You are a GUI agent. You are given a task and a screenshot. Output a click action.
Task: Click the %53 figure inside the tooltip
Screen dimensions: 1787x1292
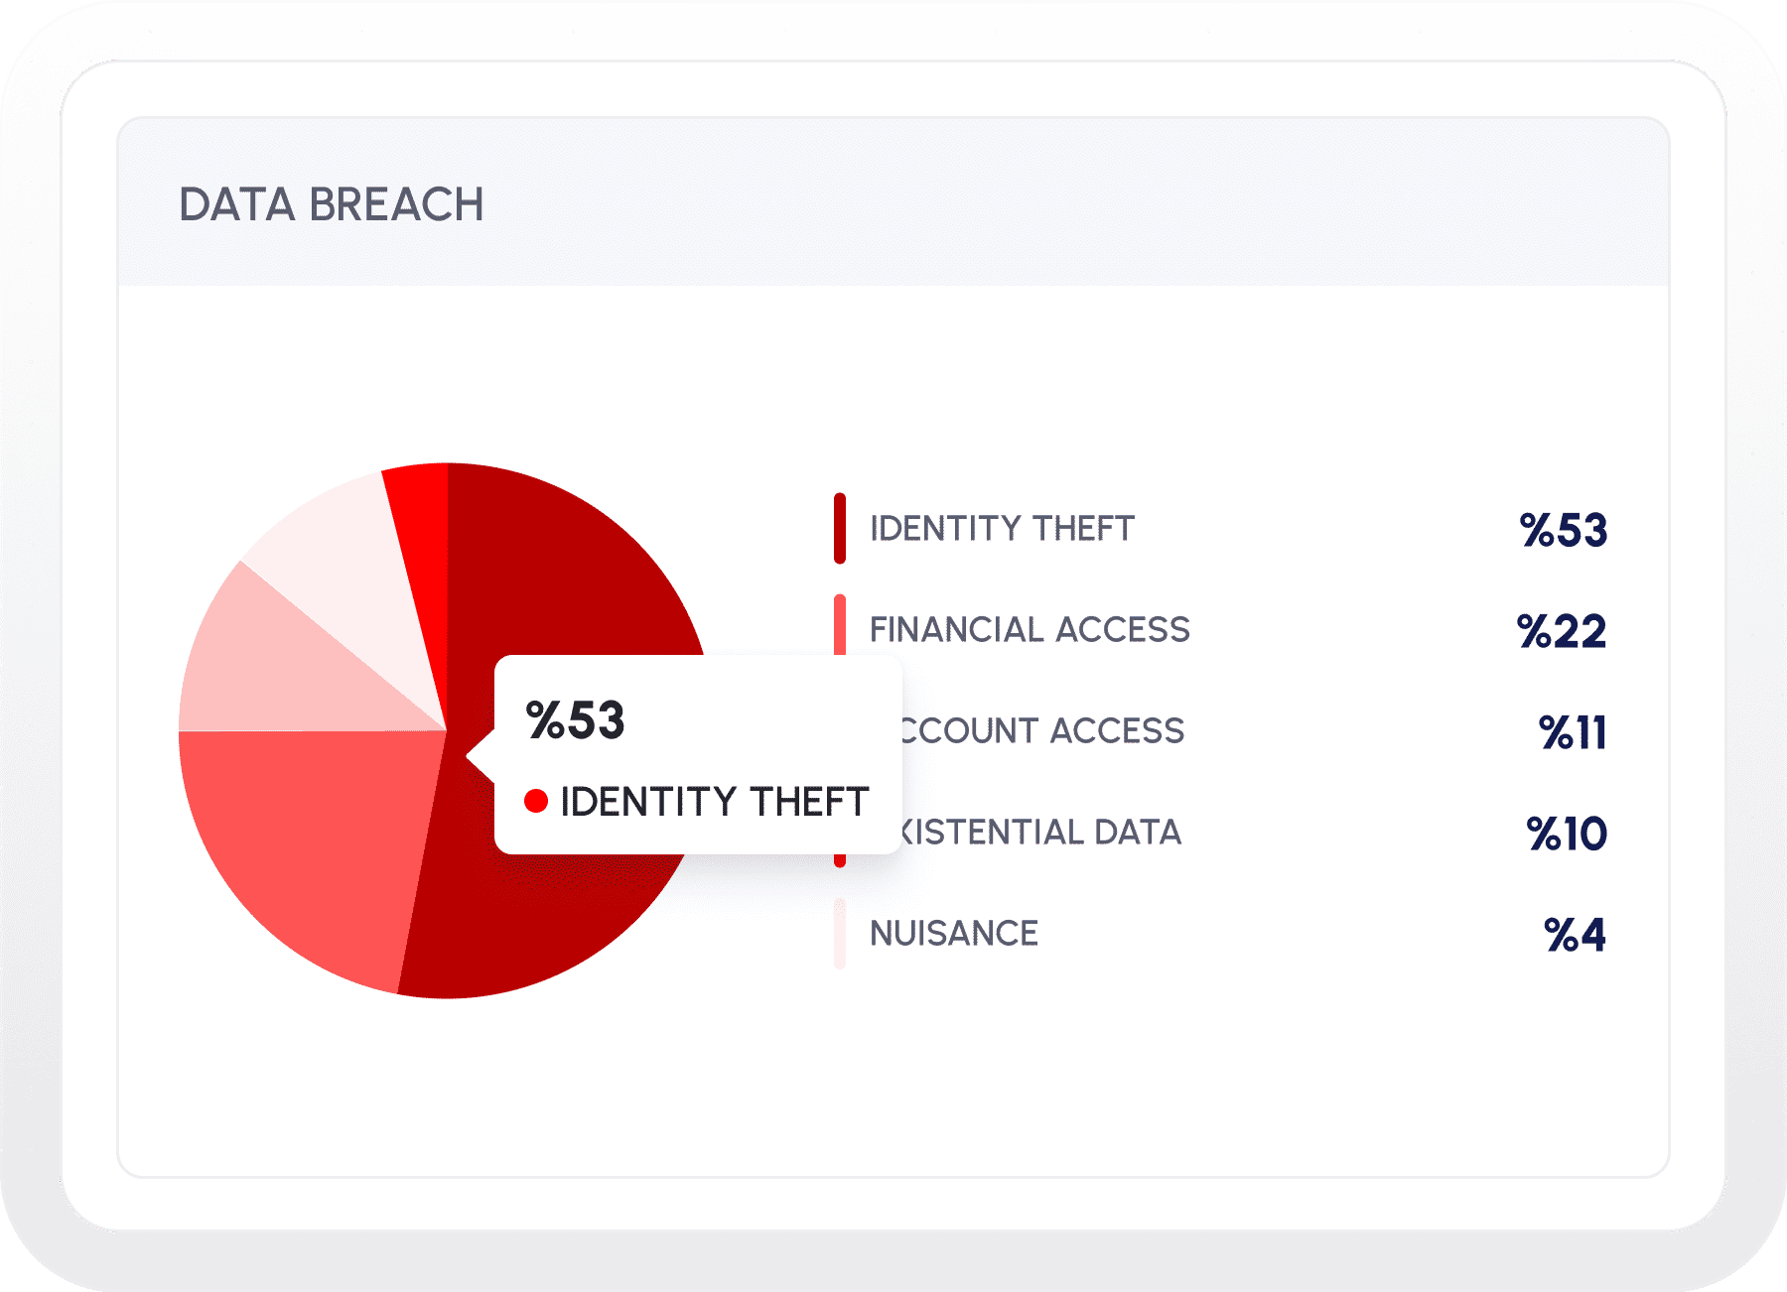pos(576,720)
